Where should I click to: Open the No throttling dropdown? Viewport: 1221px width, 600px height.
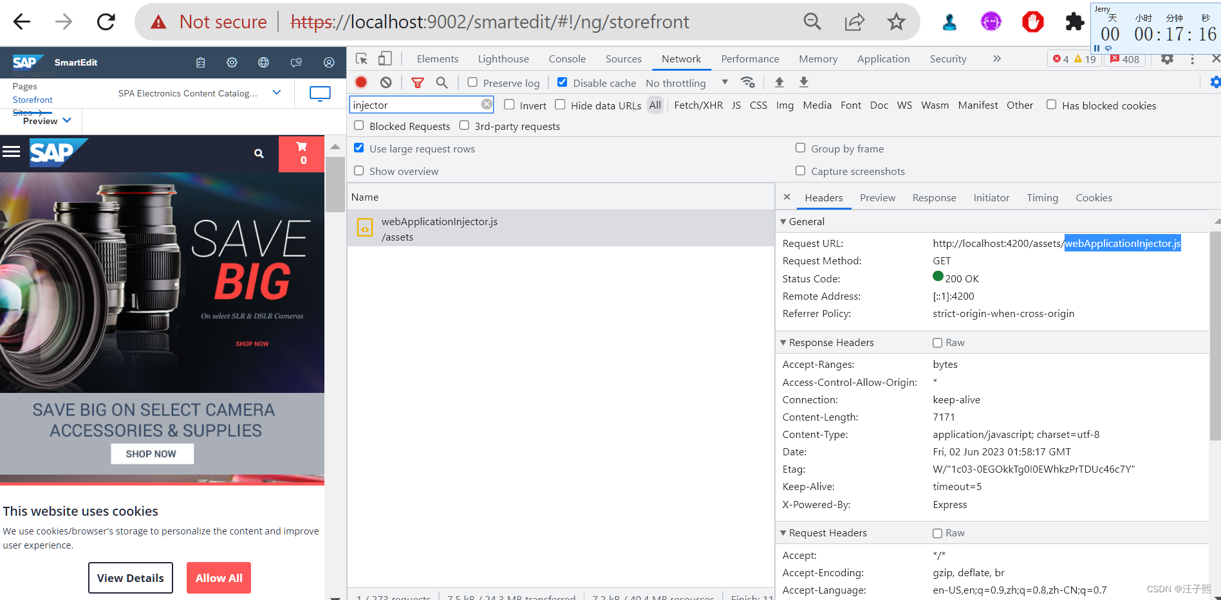[687, 83]
